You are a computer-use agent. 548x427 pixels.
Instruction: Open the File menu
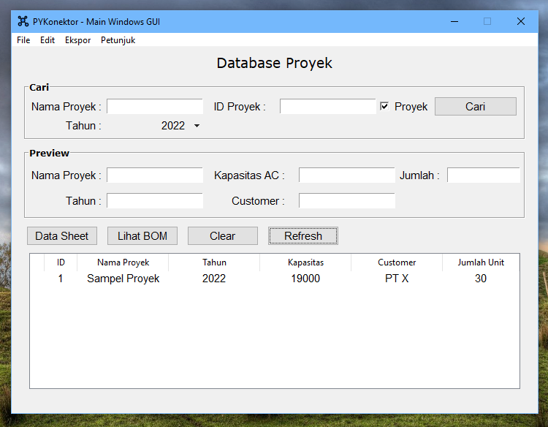point(23,40)
